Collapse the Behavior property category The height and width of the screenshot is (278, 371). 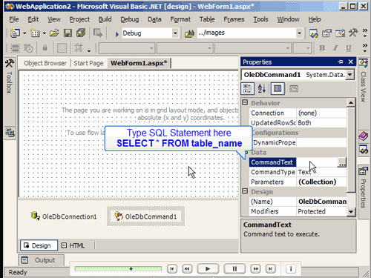(x=245, y=102)
